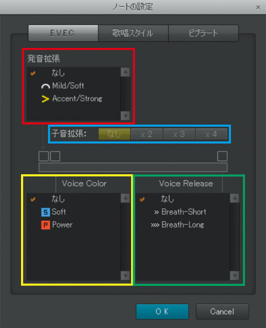Click the Mild/Soft arc icon
Image resolution: width=266 pixels, height=328 pixels.
45,86
